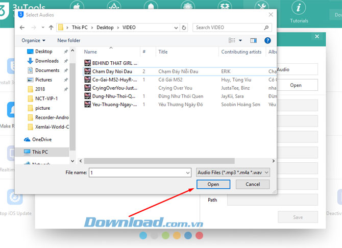Click the Cancel button in file dialog
The image size is (342, 248).
pos(253,184)
